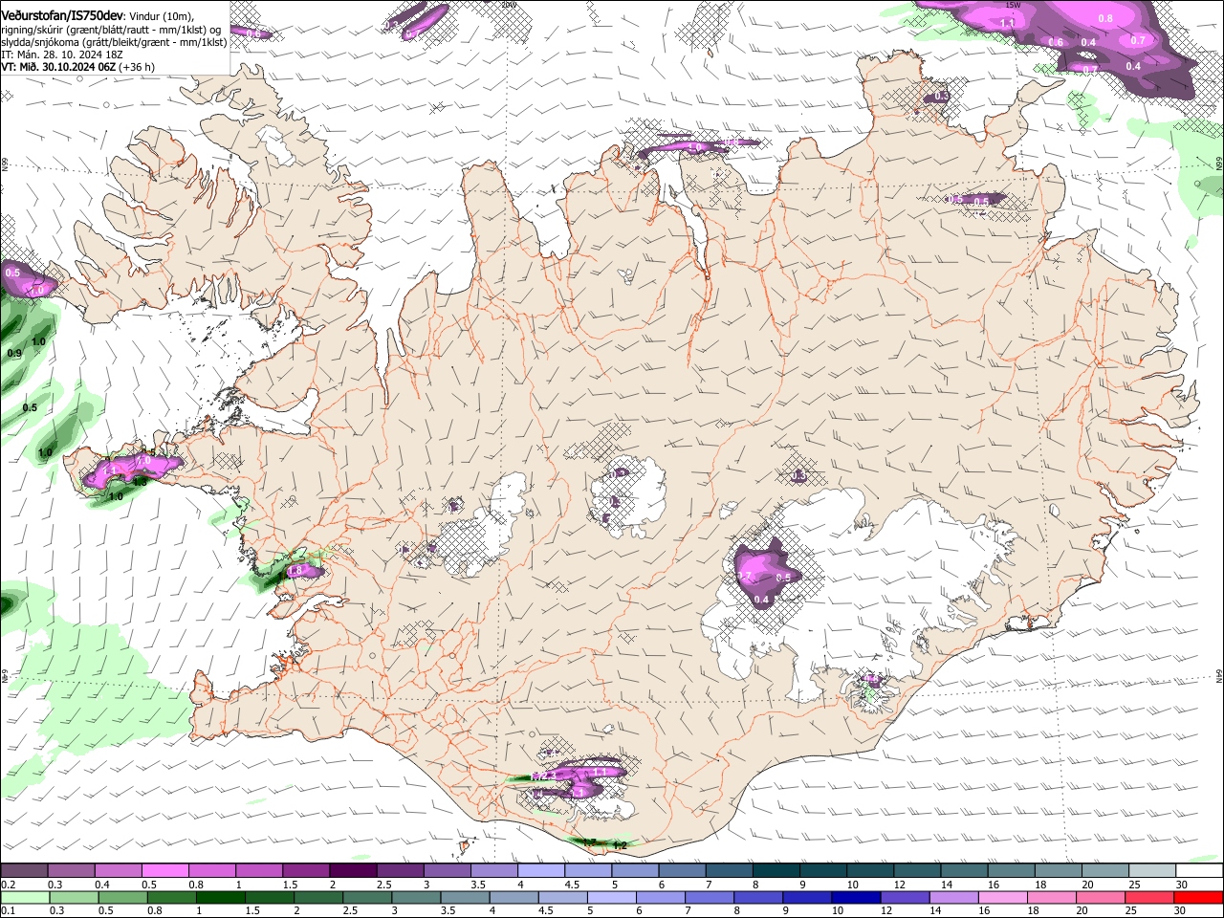Viewport: 1224px width, 918px height.
Task: Pick the 8 dark teal swatch in snow scale
Action: [x=776, y=871]
